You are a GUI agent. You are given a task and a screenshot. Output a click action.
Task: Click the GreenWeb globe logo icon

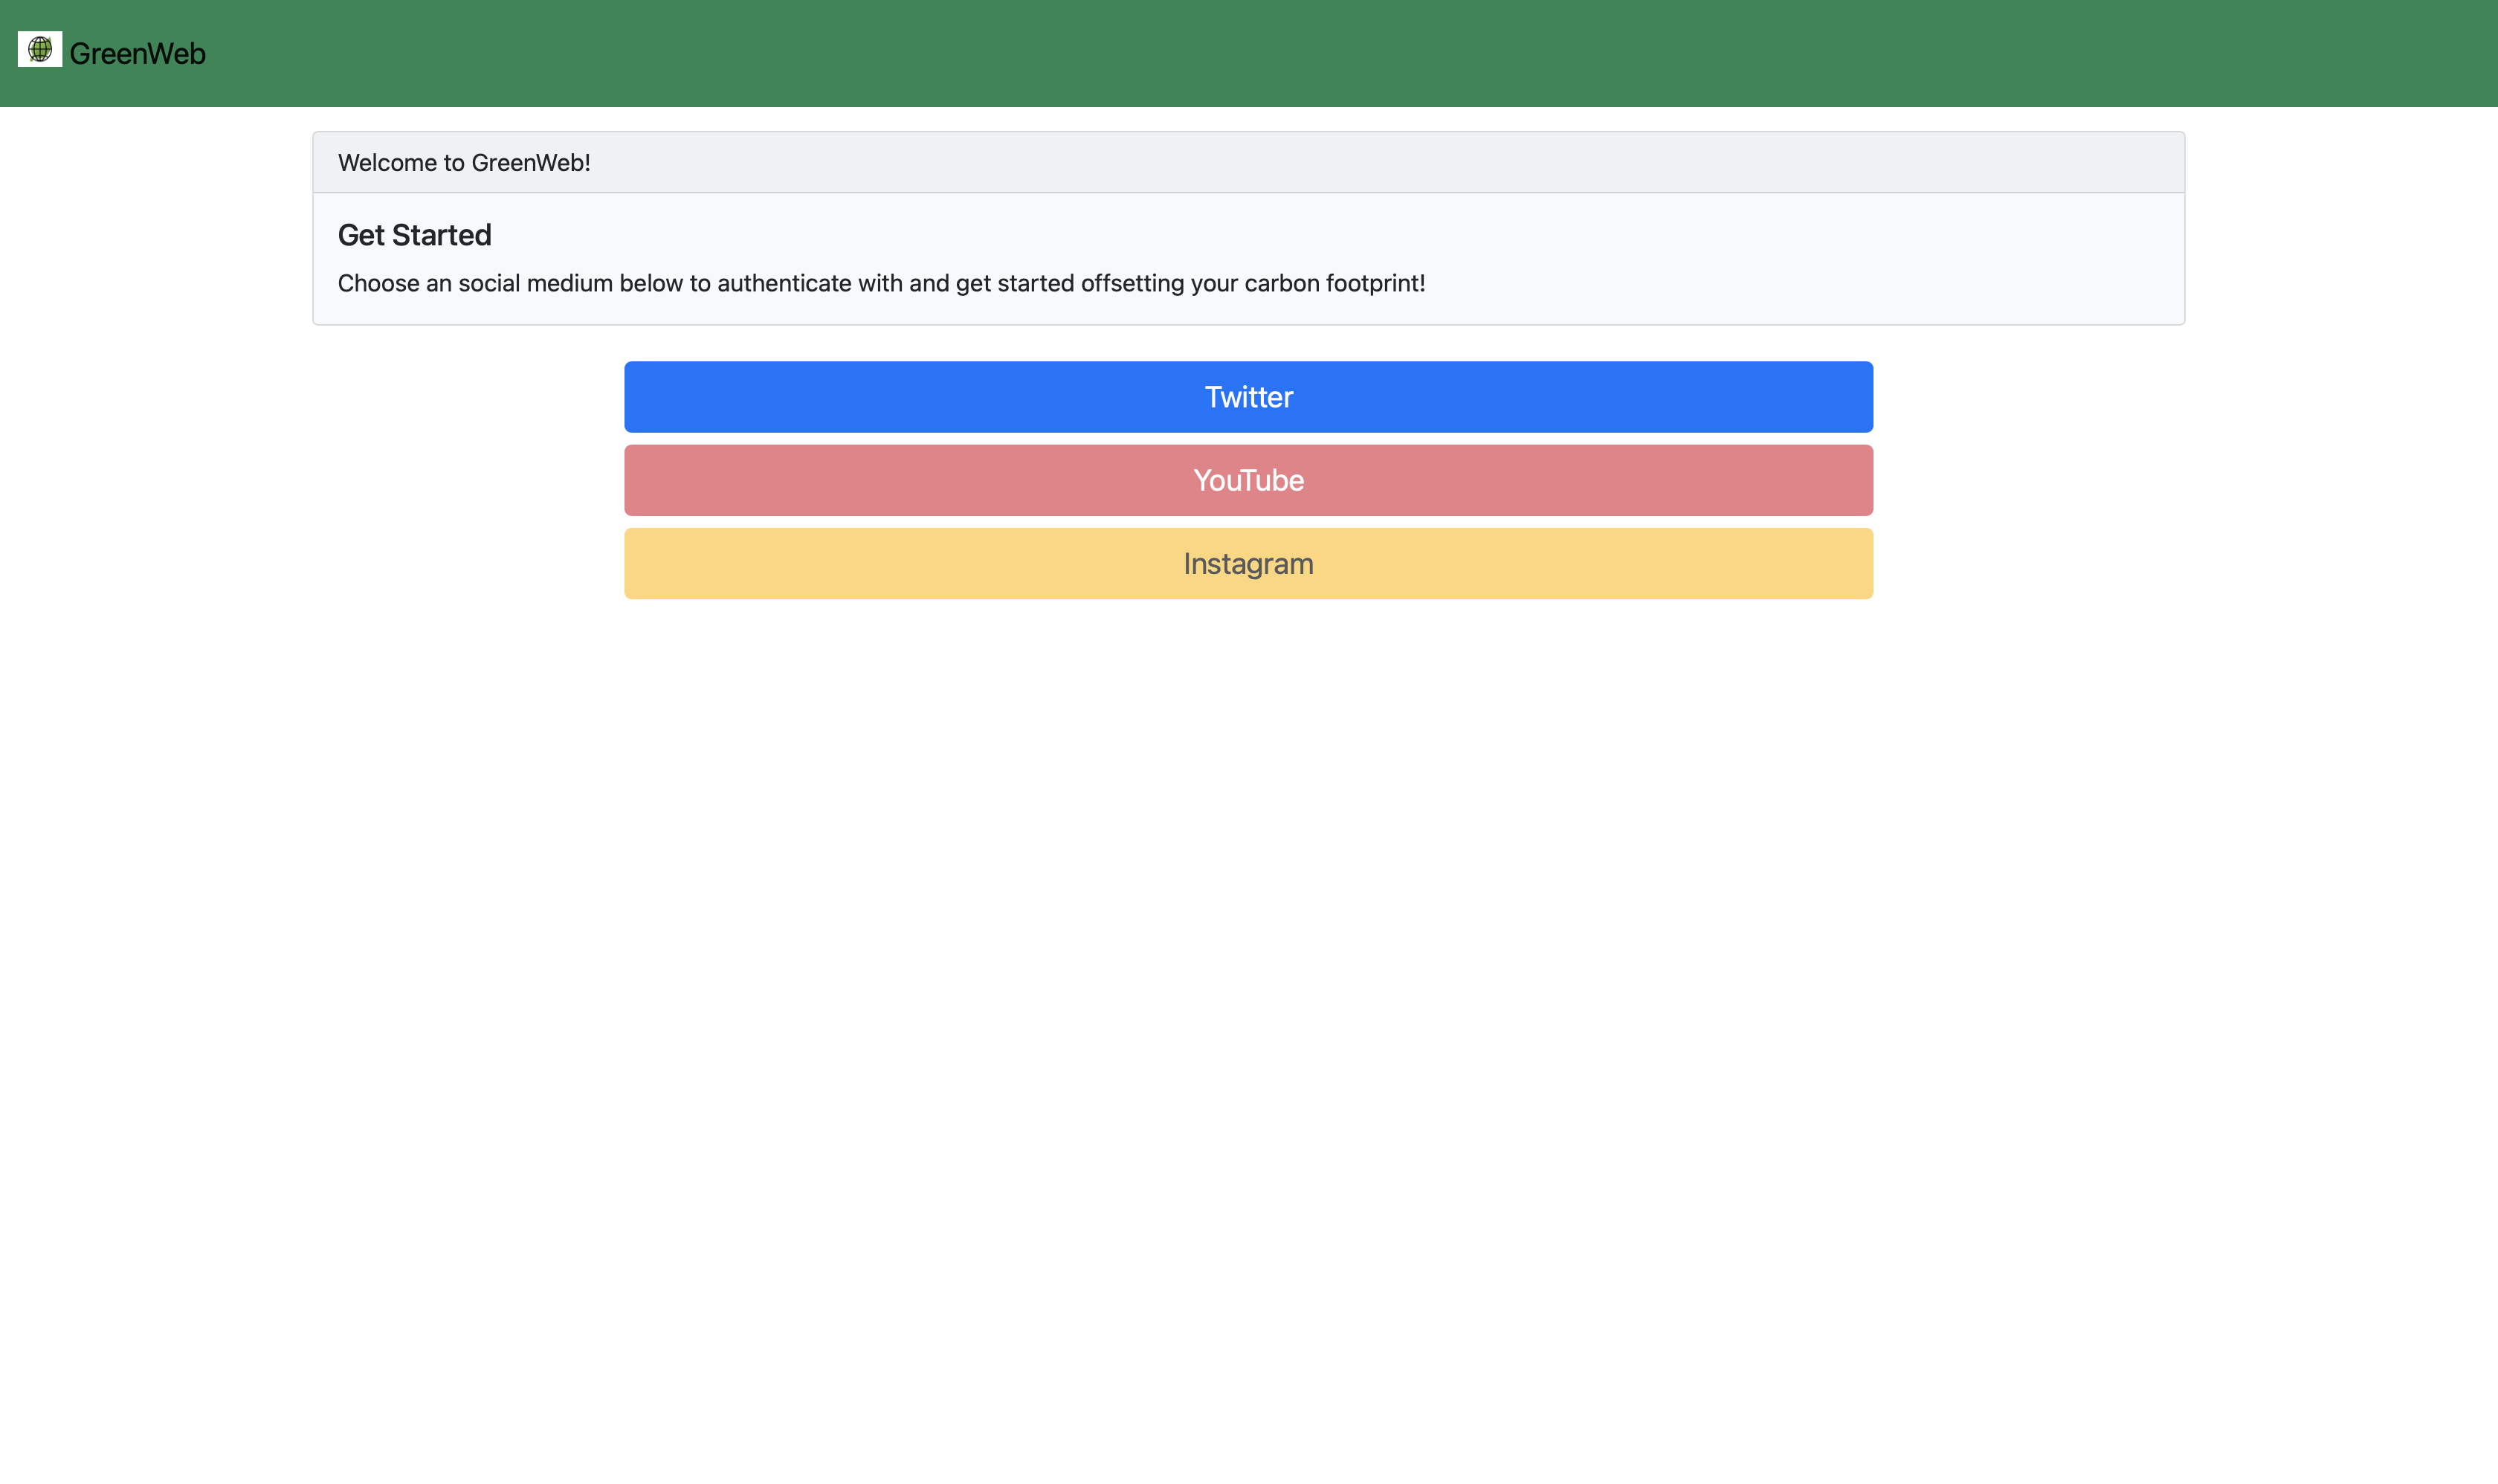40,49
